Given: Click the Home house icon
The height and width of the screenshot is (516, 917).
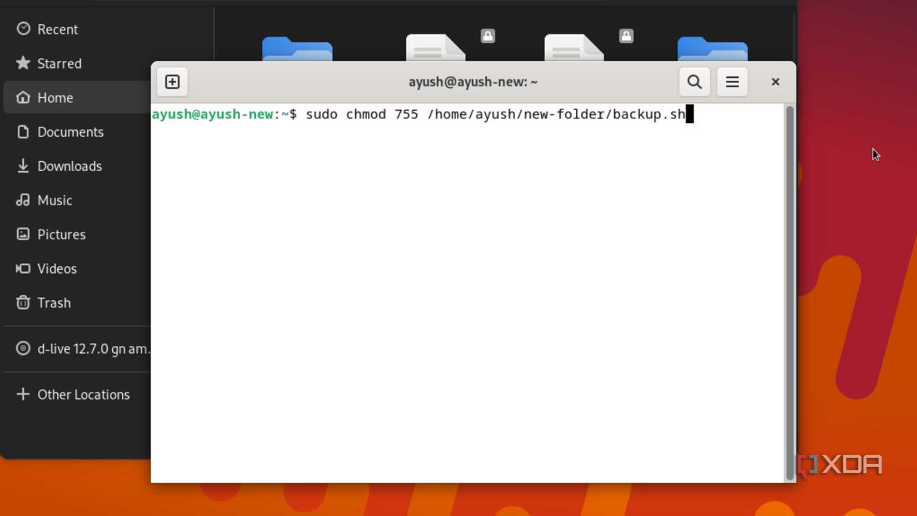Looking at the screenshot, I should 23,97.
